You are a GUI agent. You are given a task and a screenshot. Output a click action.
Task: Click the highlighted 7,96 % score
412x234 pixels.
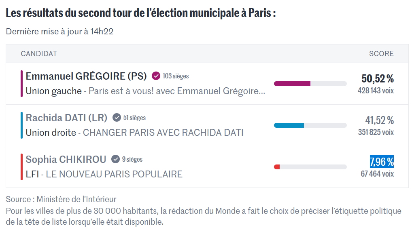[382, 162]
